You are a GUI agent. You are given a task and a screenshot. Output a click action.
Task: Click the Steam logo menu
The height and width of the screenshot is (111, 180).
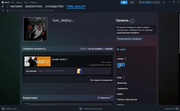pos(6,2)
